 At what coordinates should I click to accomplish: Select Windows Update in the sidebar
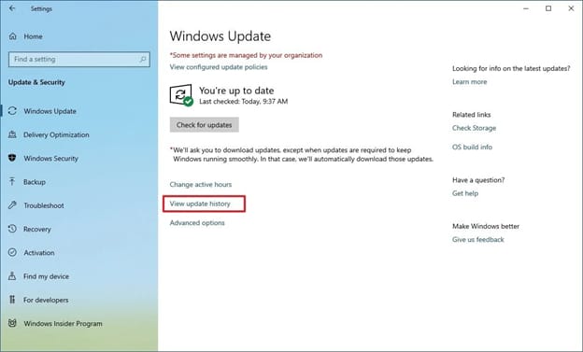(50, 111)
